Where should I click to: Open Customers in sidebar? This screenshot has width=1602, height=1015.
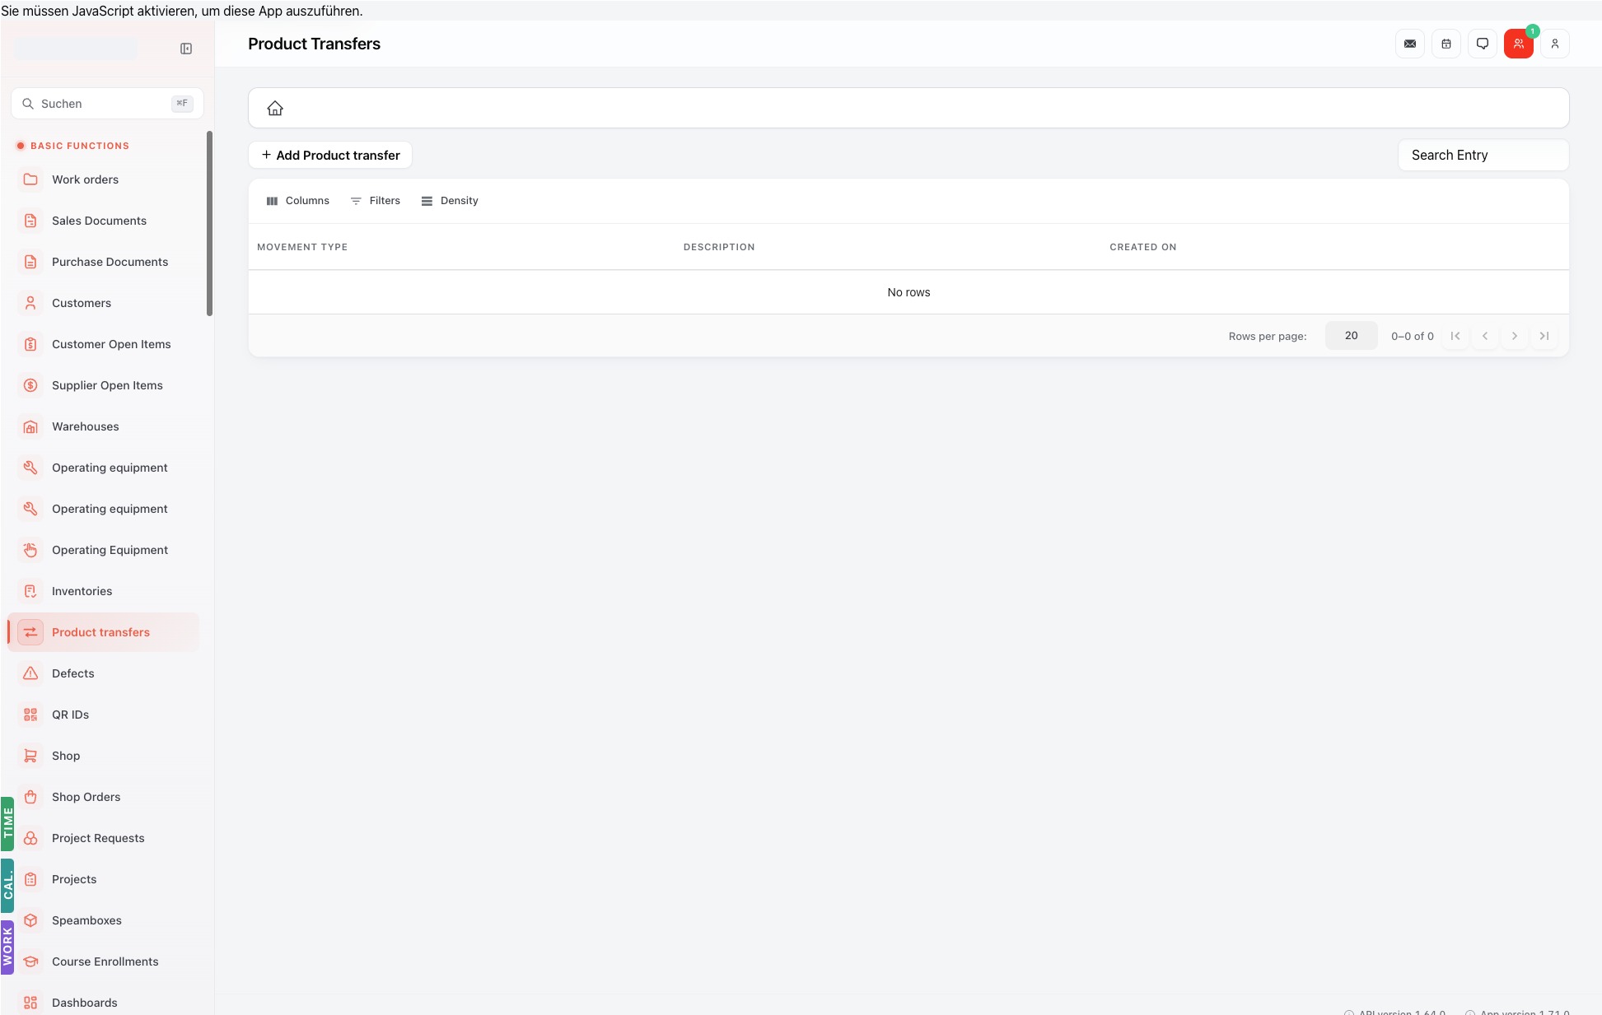click(103, 303)
